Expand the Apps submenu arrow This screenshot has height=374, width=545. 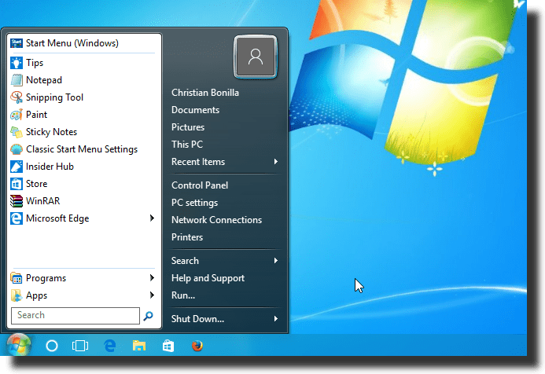[152, 295]
